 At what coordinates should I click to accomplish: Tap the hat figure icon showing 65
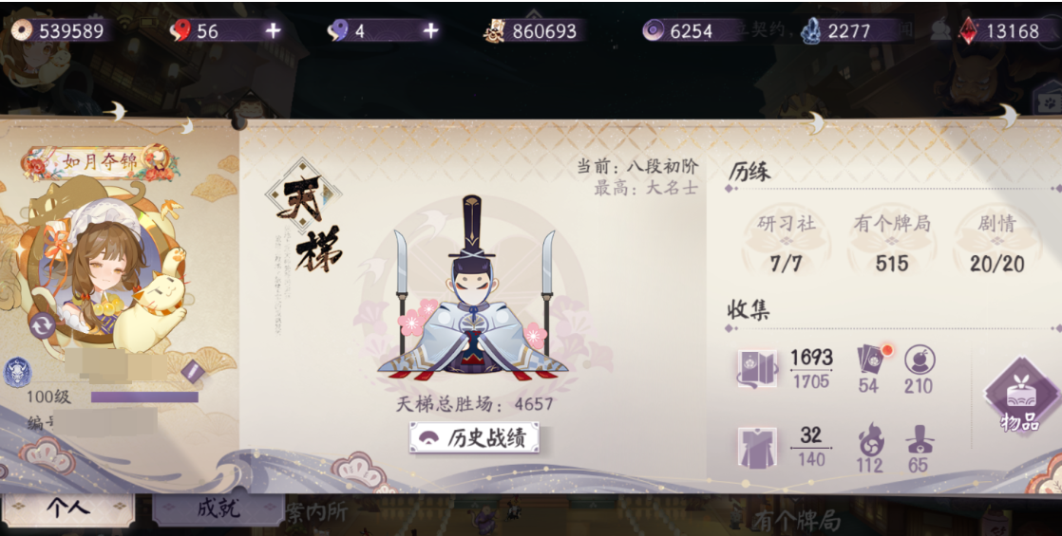tap(920, 440)
